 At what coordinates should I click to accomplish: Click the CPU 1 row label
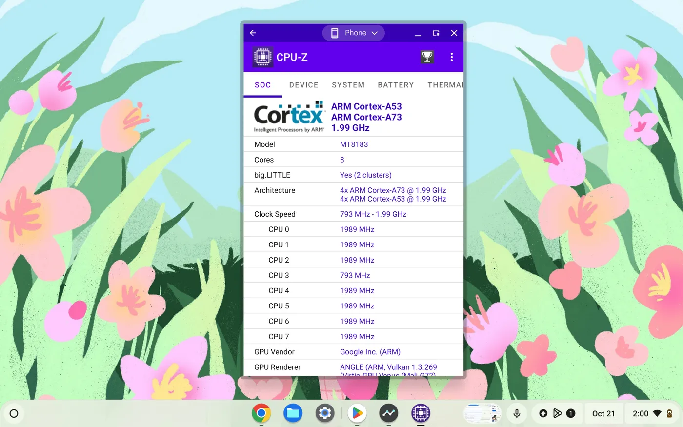coord(279,245)
